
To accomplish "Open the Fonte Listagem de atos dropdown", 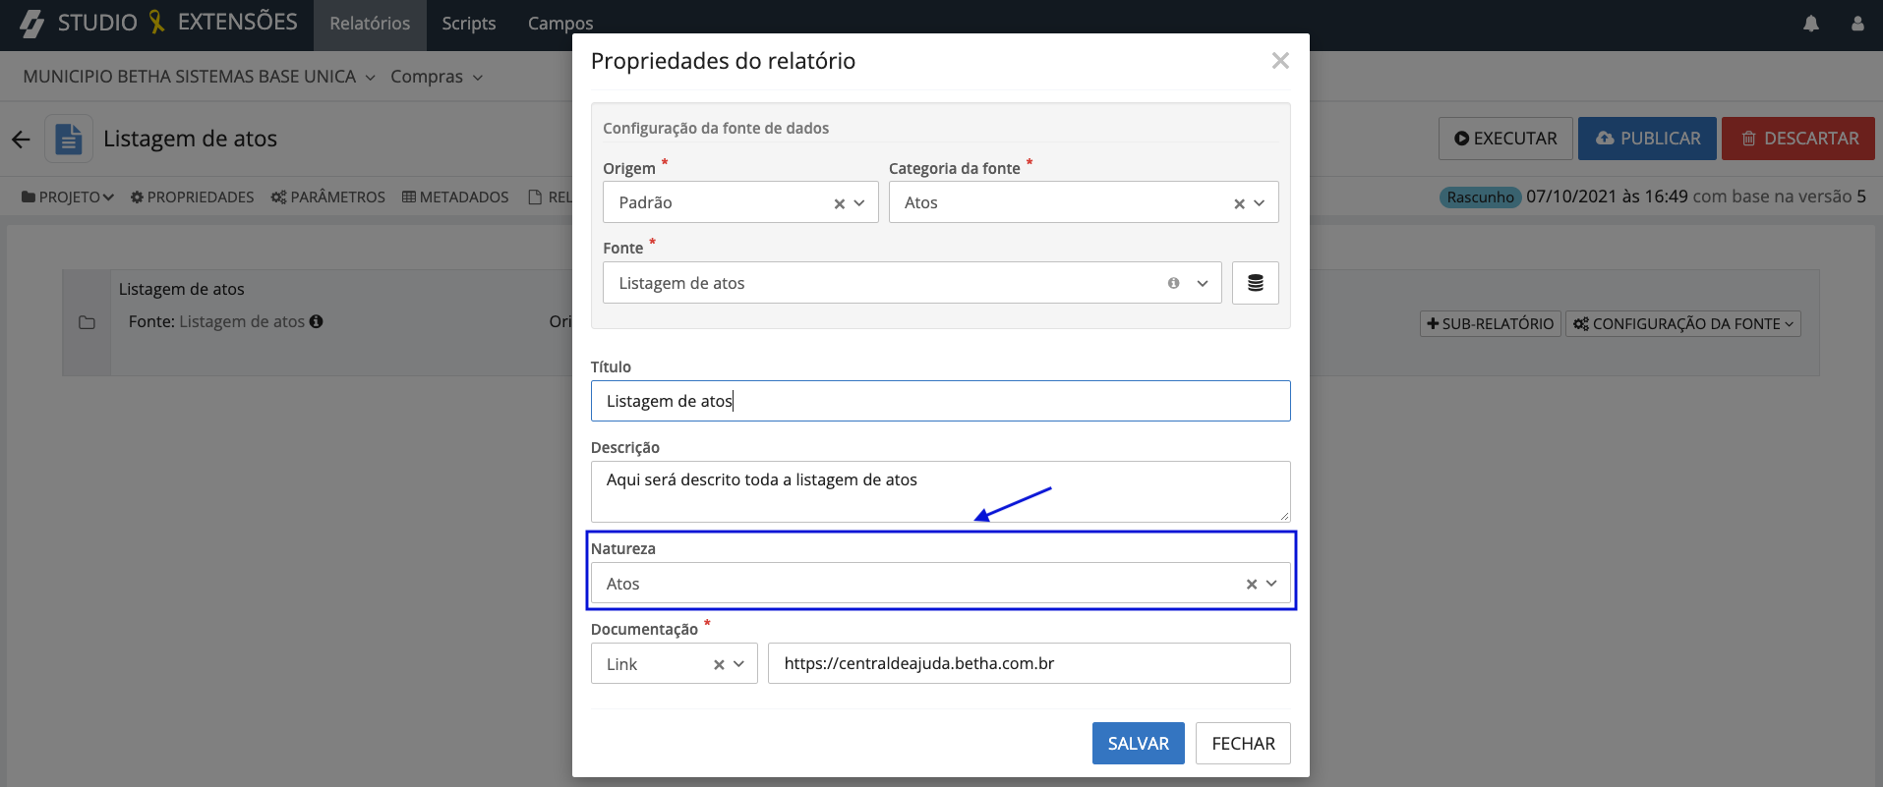I will pos(1203,283).
